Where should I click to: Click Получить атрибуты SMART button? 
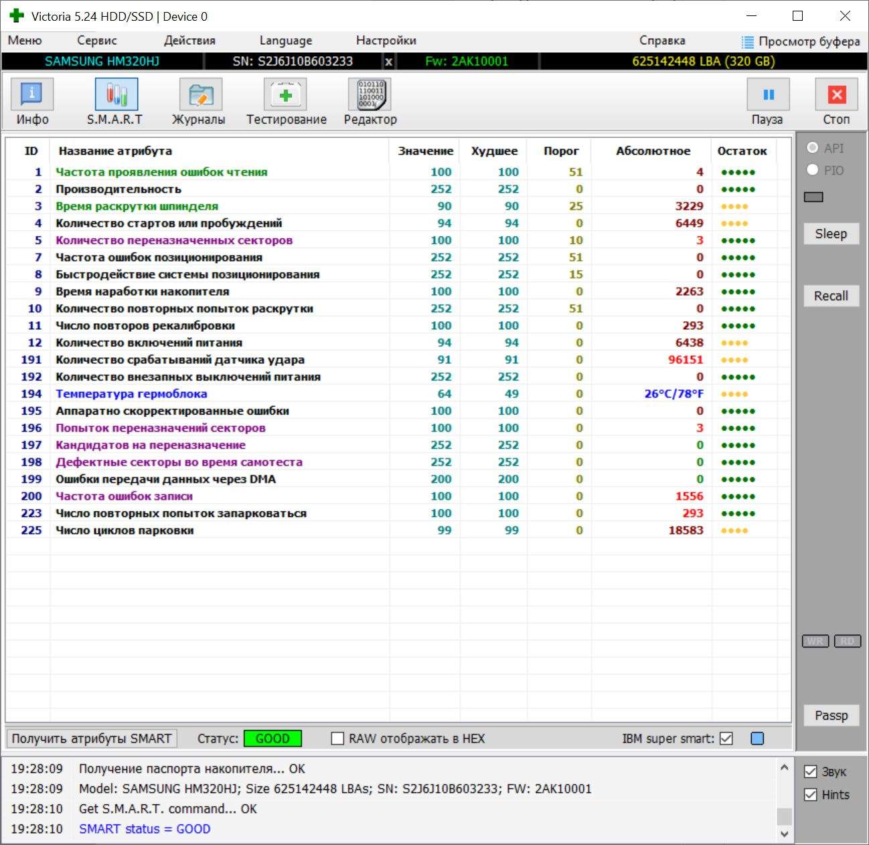pos(92,739)
